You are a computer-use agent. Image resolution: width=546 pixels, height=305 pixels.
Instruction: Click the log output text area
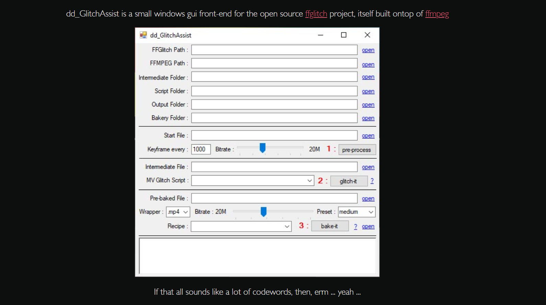pos(258,256)
